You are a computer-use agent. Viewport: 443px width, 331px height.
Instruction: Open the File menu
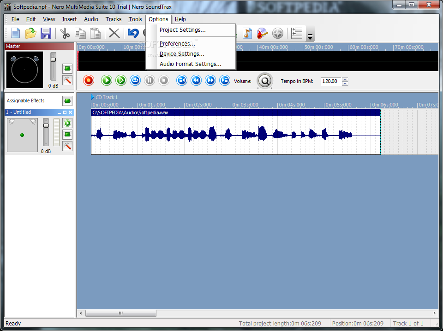15,19
